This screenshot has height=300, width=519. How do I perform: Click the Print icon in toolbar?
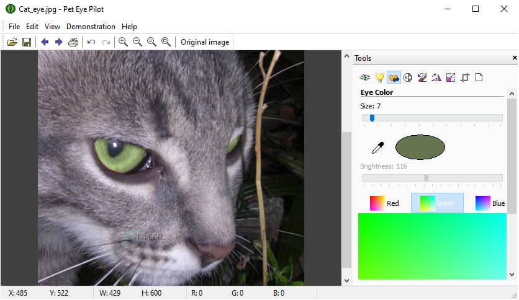pos(73,42)
